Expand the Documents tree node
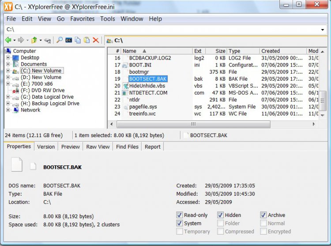This screenshot has height=246, width=331. point(8,64)
